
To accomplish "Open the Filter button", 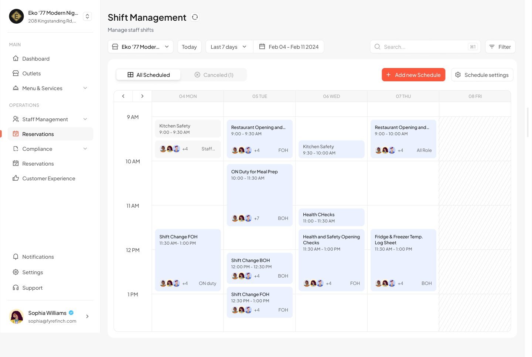I will tap(500, 47).
